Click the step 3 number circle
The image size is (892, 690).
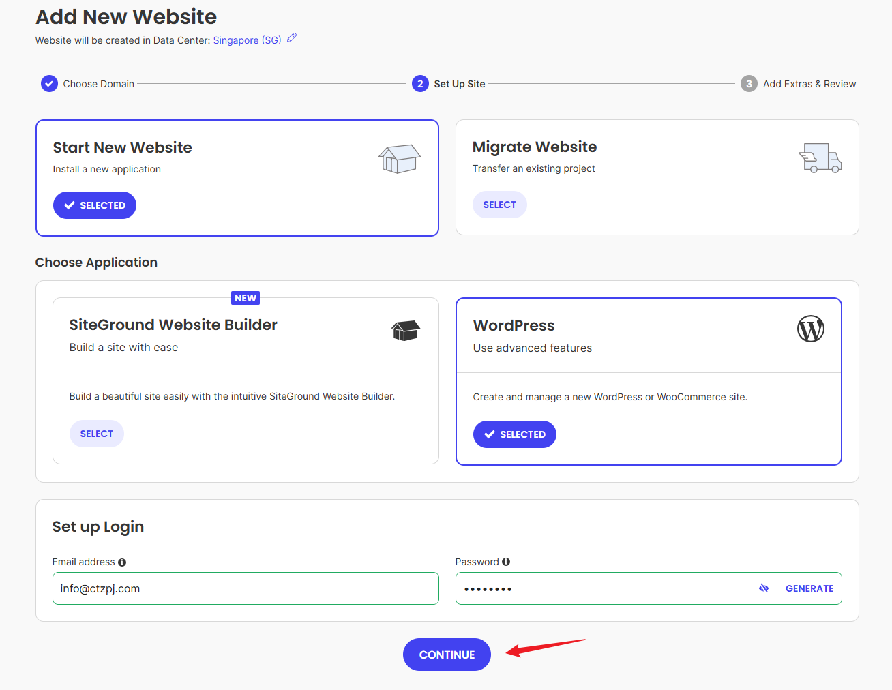pos(749,84)
